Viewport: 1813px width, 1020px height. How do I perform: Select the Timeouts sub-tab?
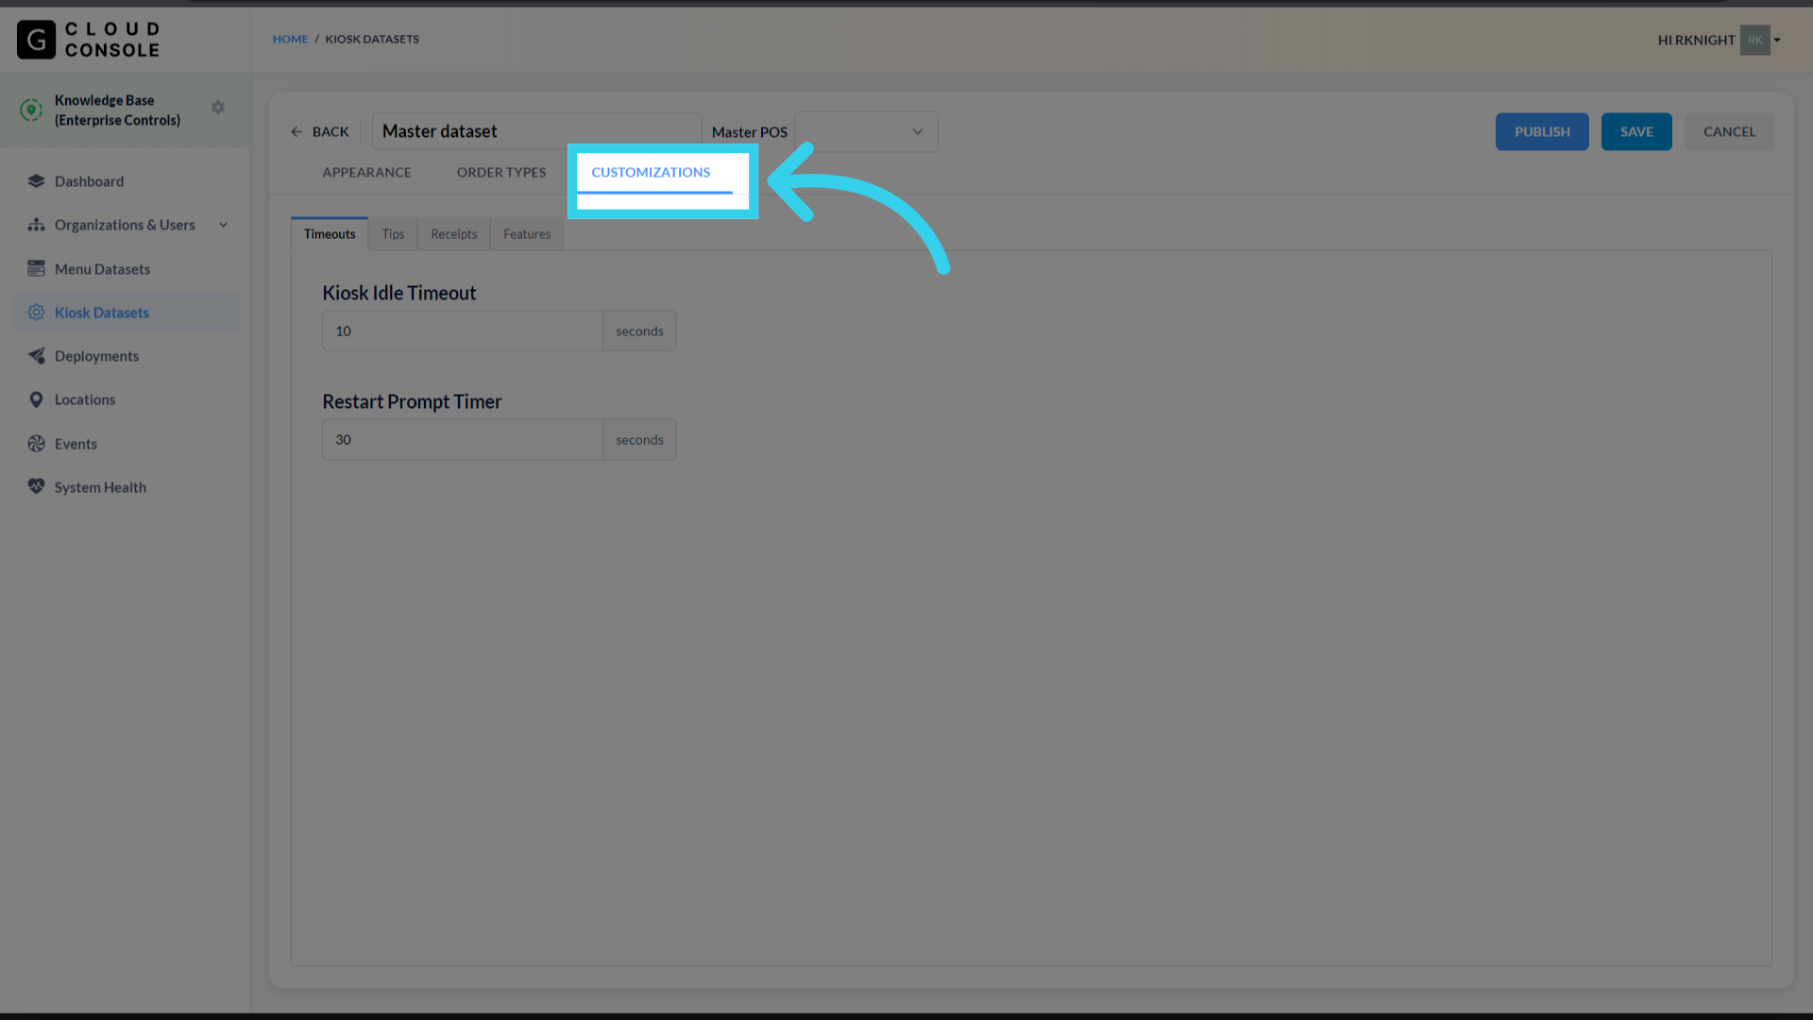(330, 234)
